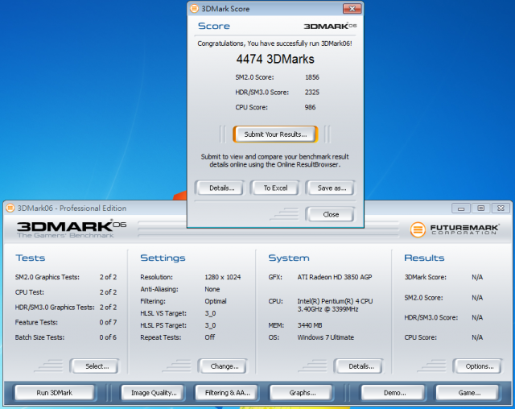Click the 3DMark06 logo in main window
Image resolution: width=515 pixels, height=409 pixels.
click(x=72, y=229)
